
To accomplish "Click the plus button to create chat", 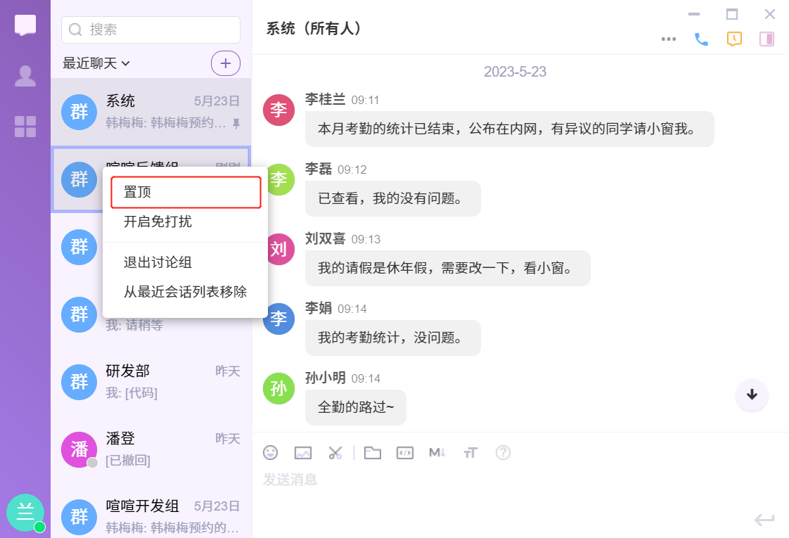I will 226,63.
